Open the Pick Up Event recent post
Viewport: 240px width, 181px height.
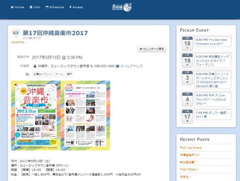191,148
